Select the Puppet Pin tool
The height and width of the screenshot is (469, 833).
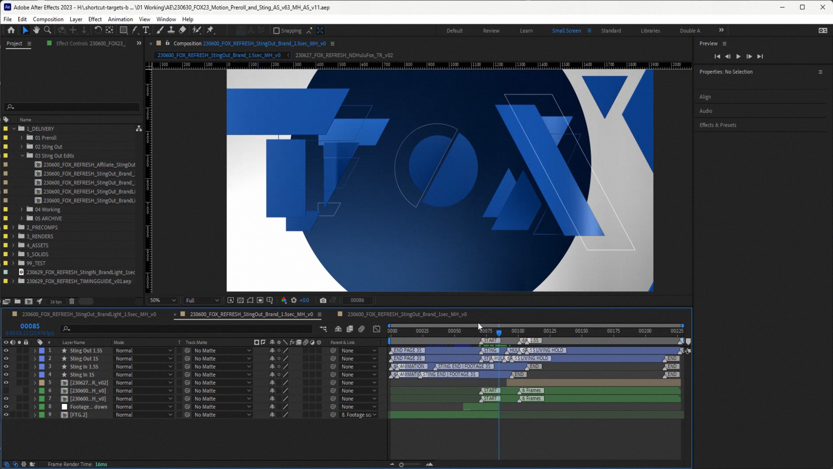click(210, 30)
